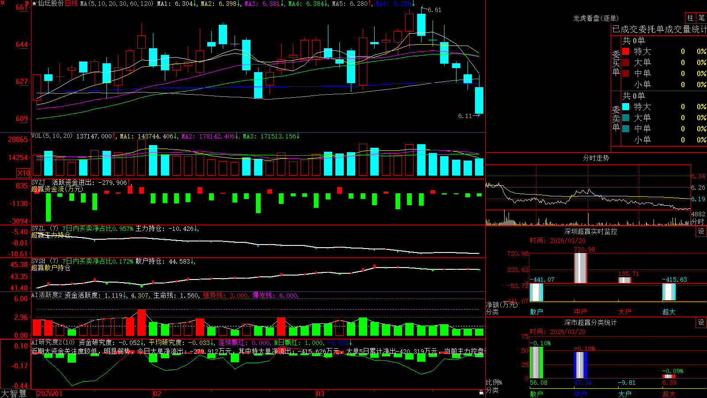Click the teal 中单 sell-order swatch
Viewport: 707px width, 398px height.
pyautogui.click(x=626, y=129)
